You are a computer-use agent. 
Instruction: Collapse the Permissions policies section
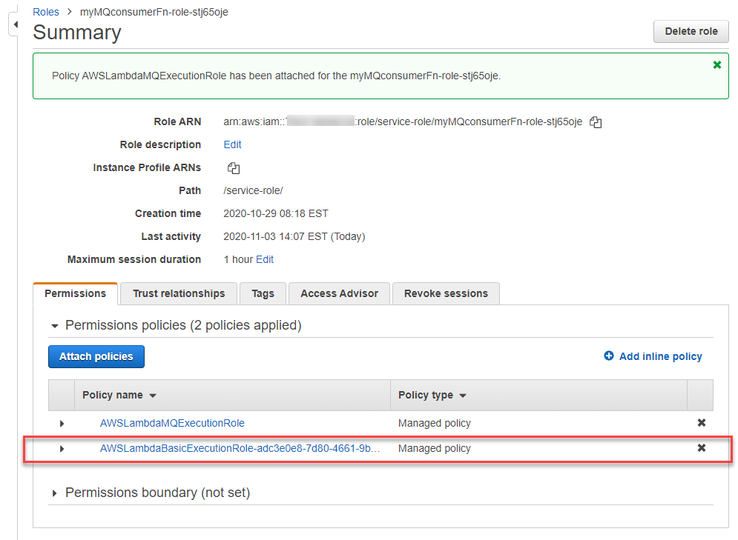click(55, 326)
